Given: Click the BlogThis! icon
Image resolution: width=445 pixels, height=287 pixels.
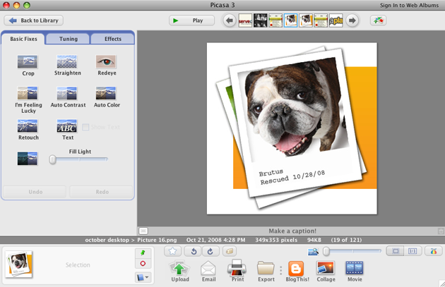Looking at the screenshot, I should coord(296,268).
